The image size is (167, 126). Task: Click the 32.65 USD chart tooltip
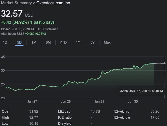coord(141,91)
